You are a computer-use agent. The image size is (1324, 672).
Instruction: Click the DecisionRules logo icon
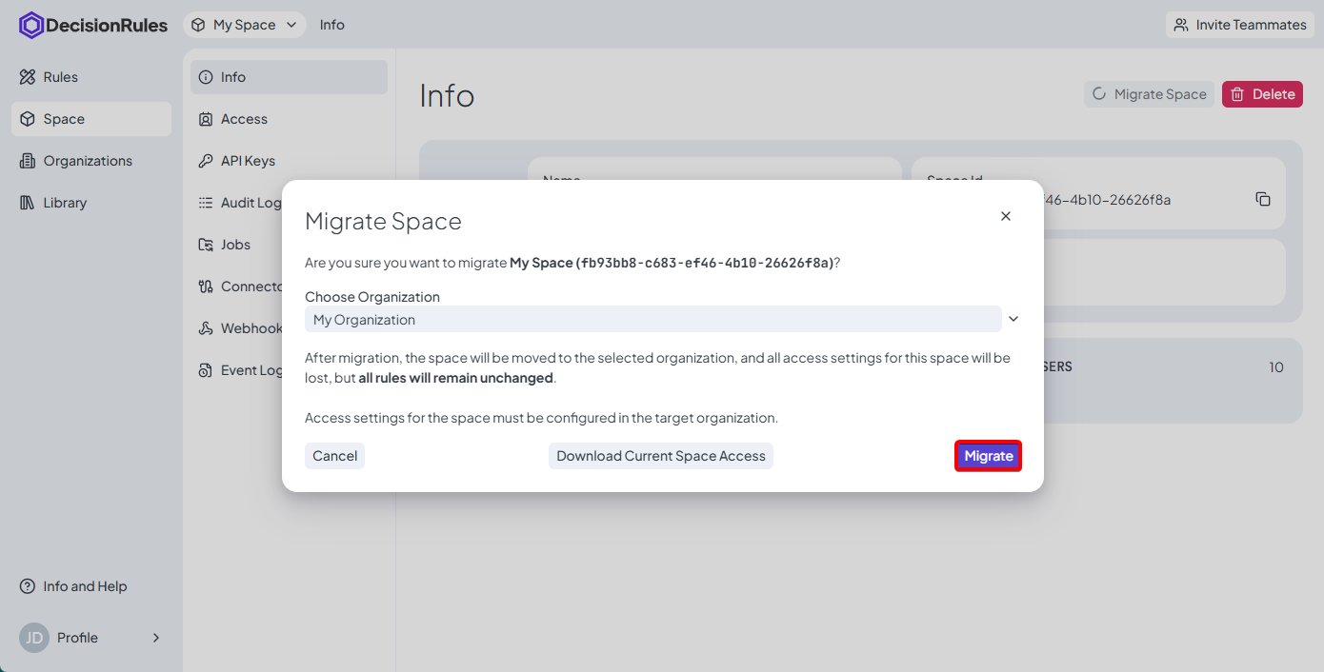[x=31, y=26]
